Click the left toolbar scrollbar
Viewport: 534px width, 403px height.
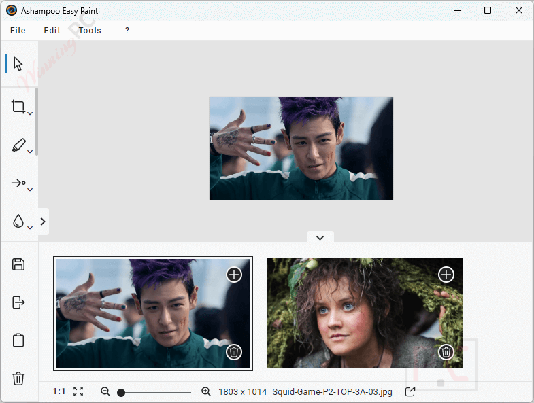coord(37,122)
